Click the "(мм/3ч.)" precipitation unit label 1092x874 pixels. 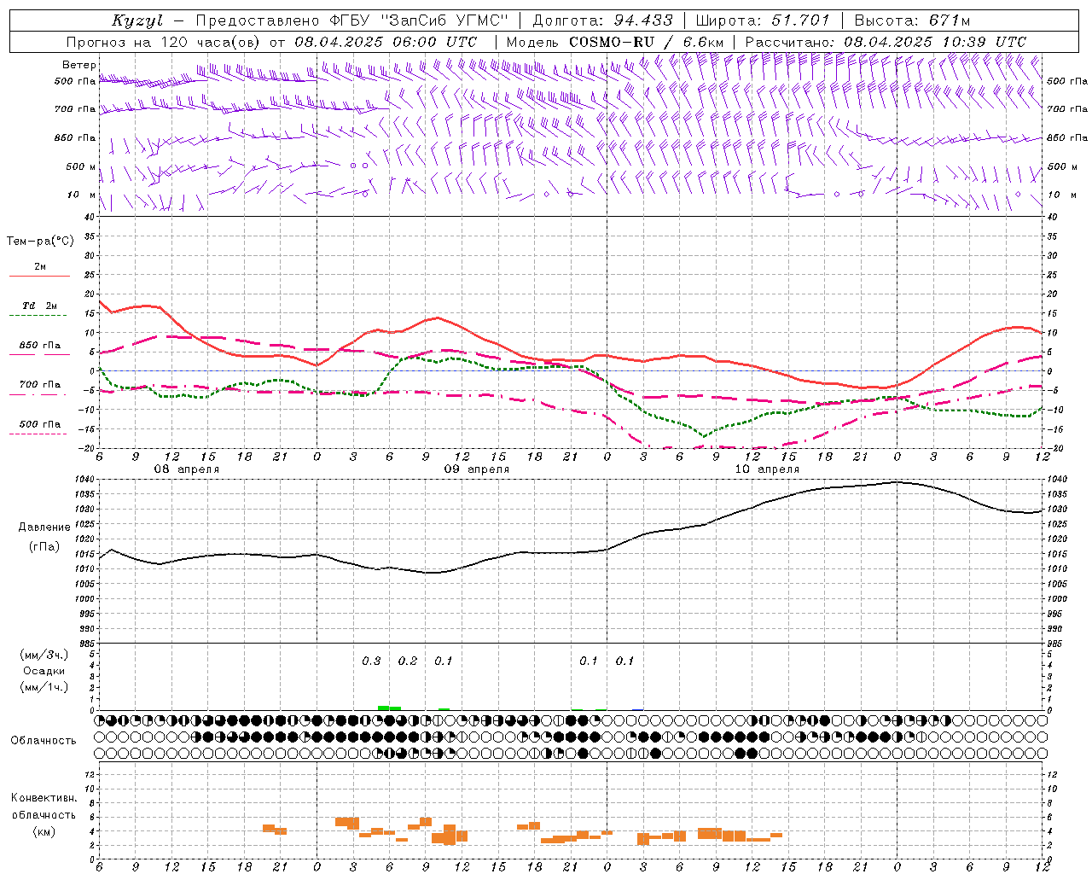tap(44, 655)
